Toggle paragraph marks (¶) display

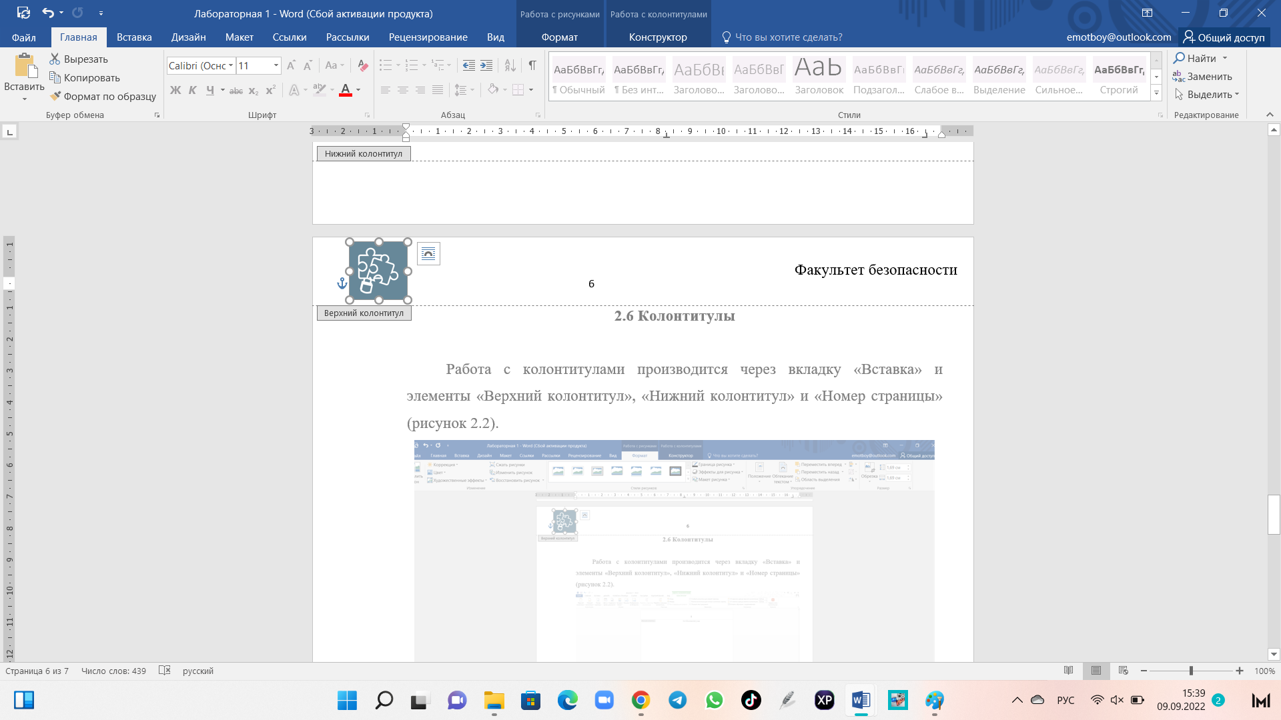532,65
